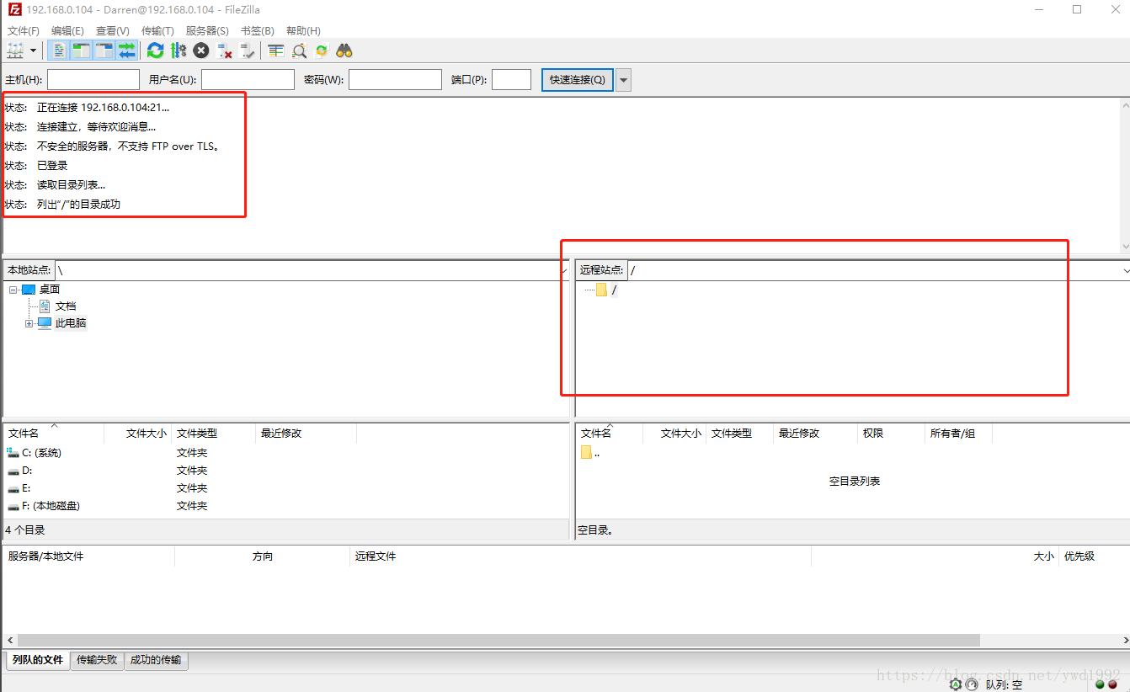The width and height of the screenshot is (1130, 692).
Task: Click the queue scrollbar left arrow
Action: click(8, 641)
